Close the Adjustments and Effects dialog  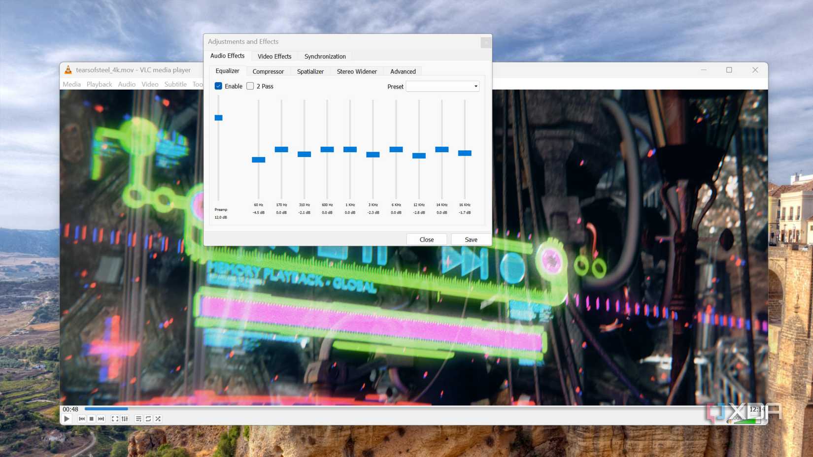click(x=426, y=239)
